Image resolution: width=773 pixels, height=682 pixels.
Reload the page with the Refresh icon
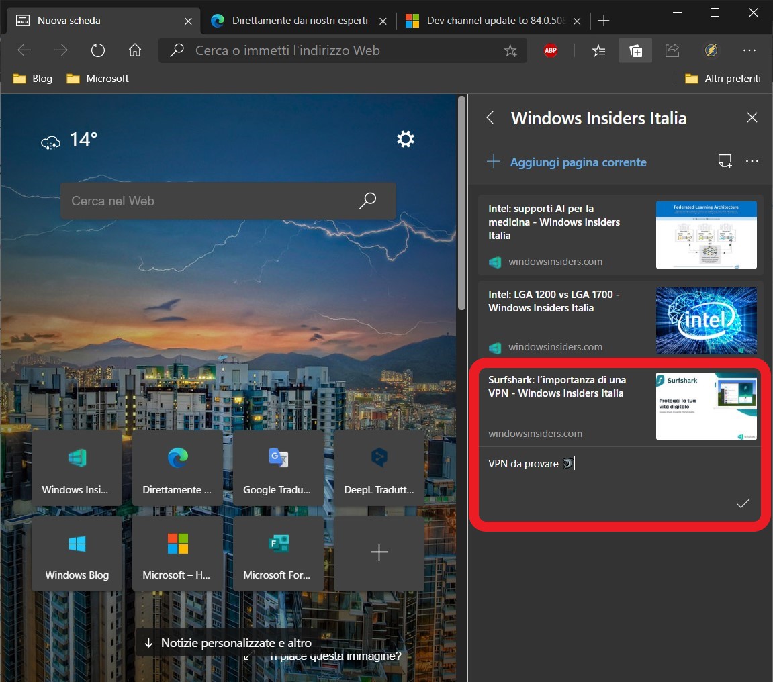click(97, 50)
